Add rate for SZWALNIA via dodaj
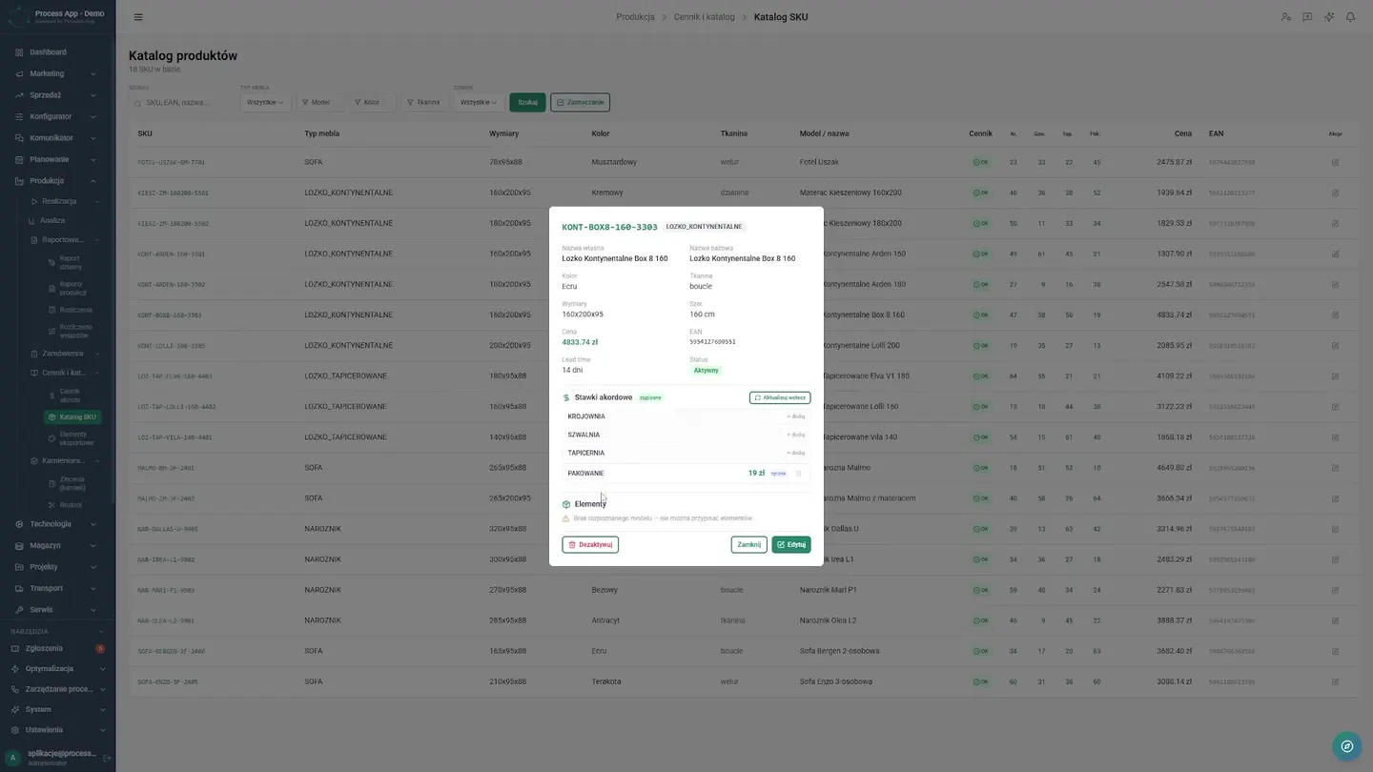The image size is (1373, 772). click(795, 435)
